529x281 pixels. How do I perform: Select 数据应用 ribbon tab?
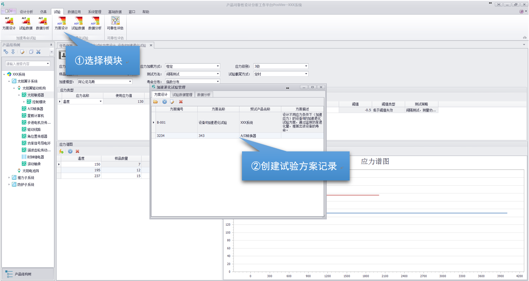coord(74,12)
